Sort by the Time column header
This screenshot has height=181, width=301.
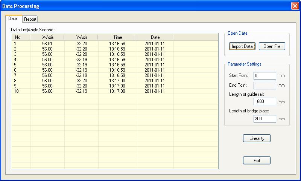tap(117, 37)
